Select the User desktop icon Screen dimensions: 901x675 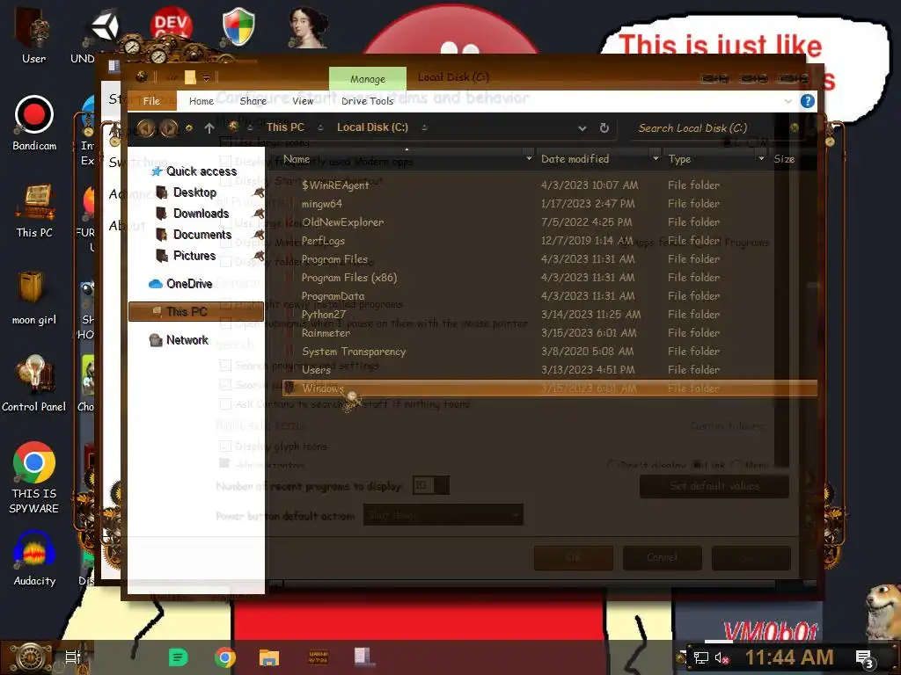pos(33,35)
